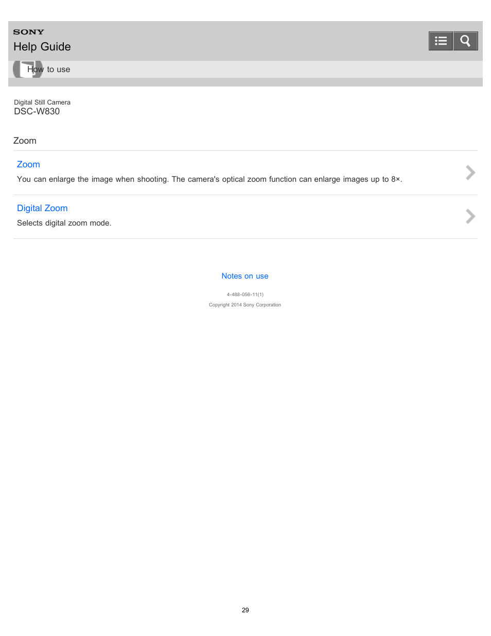Click the SONY logo
Viewport: 491px width, 636px height.
pos(29,32)
